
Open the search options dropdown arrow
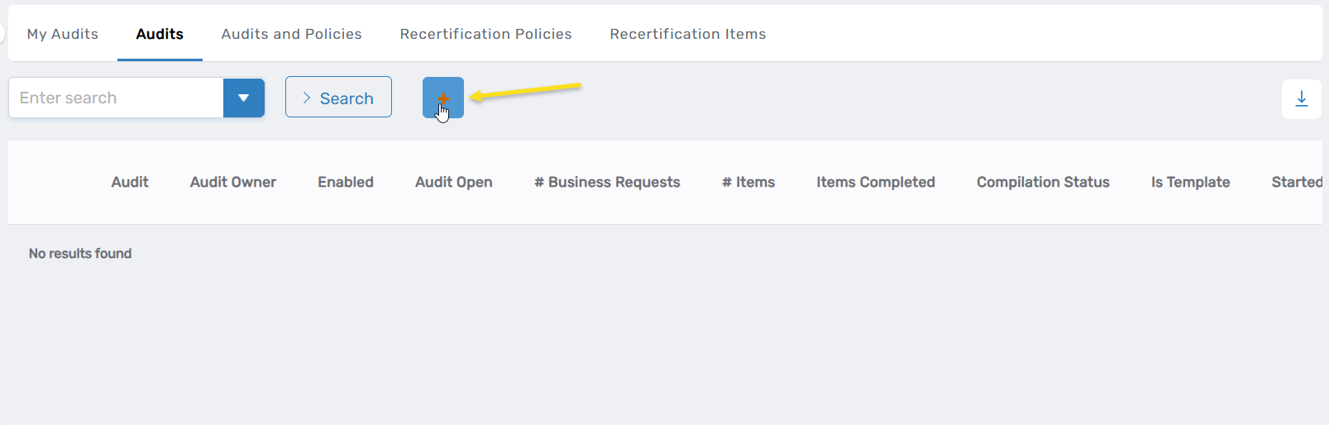(x=244, y=98)
